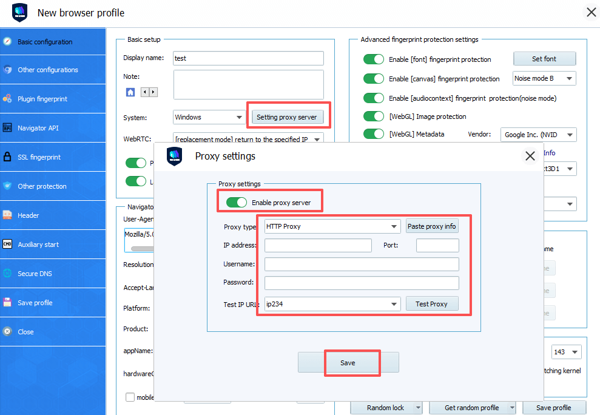Click the Secure DNS globe icon
This screenshot has height=415, width=600.
click(x=7, y=274)
